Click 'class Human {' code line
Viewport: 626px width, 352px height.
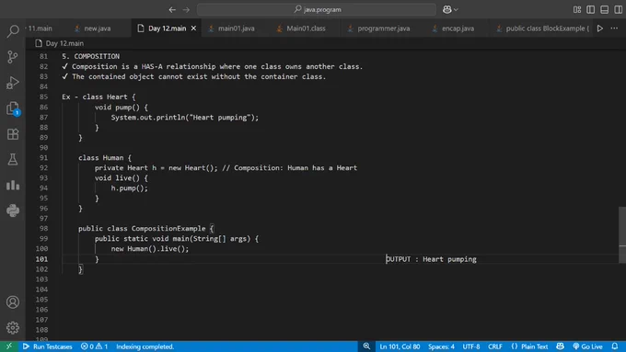pos(105,158)
